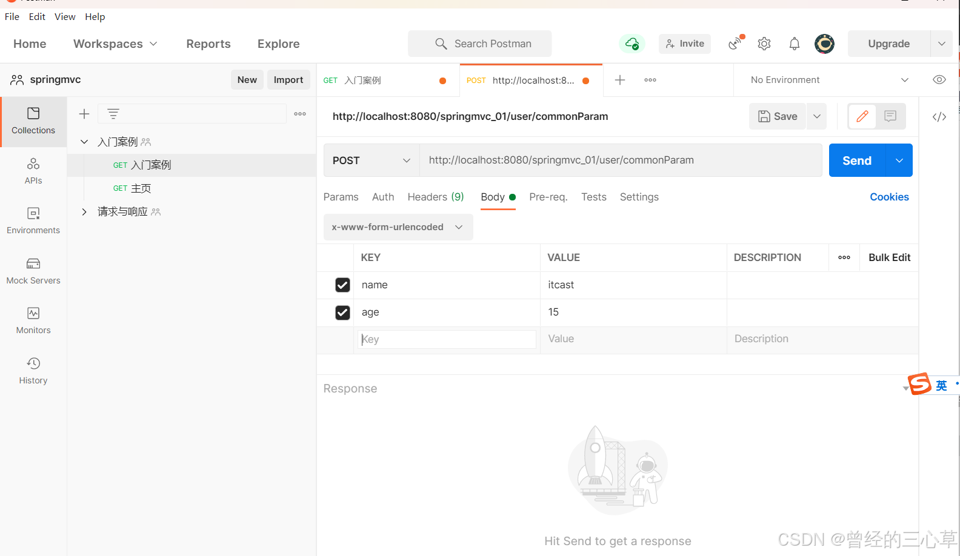Click the empty Key input field
The height and width of the screenshot is (556, 960).
[447, 339]
